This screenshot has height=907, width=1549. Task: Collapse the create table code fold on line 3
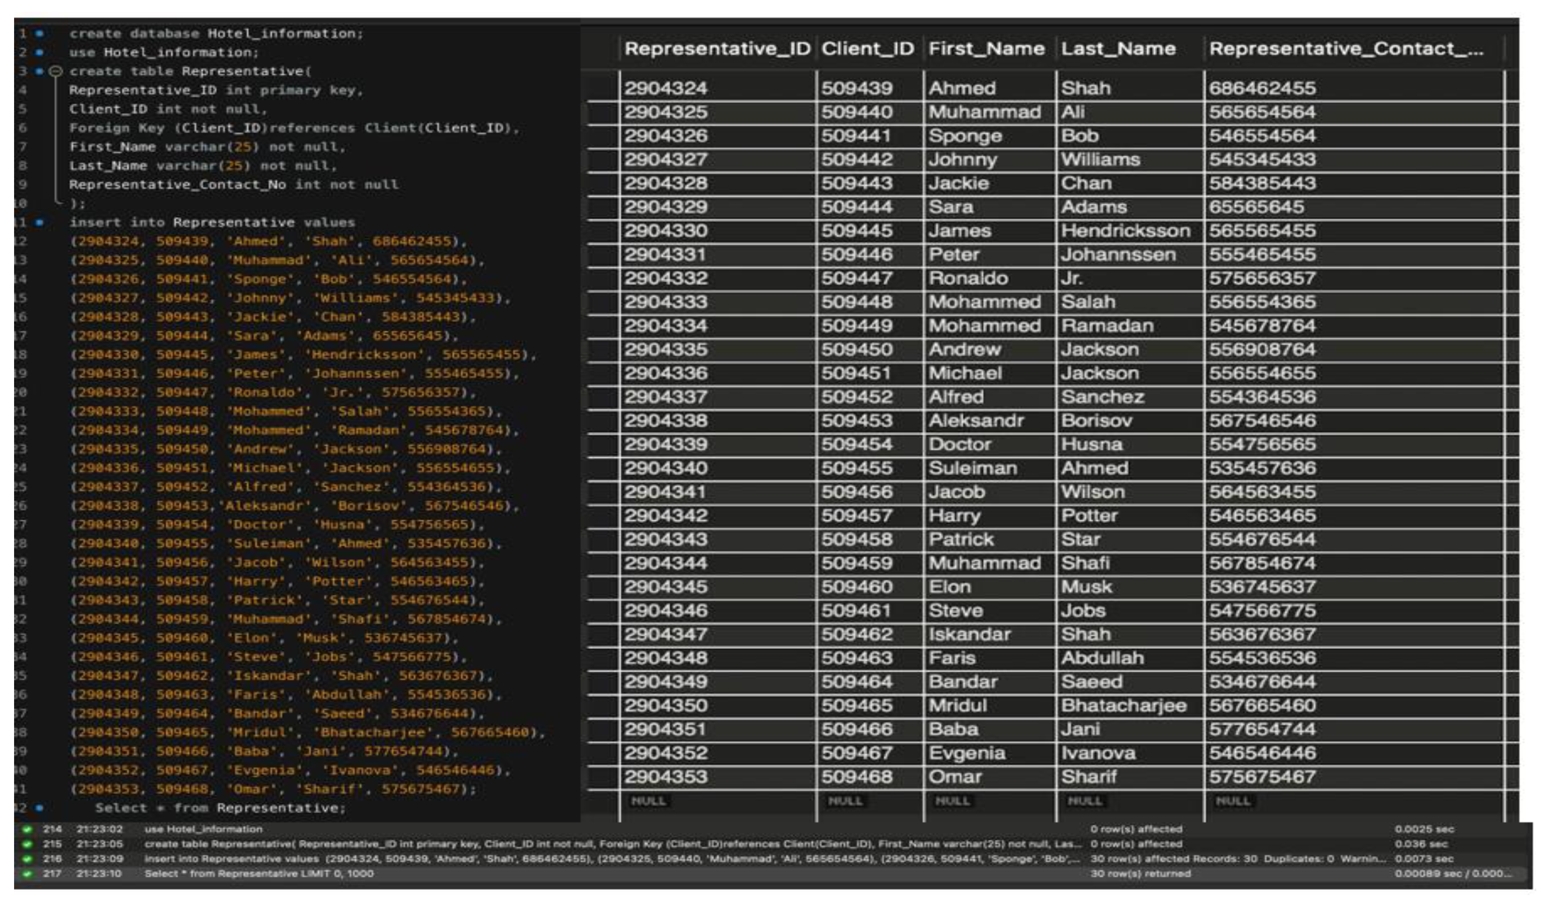coord(56,71)
